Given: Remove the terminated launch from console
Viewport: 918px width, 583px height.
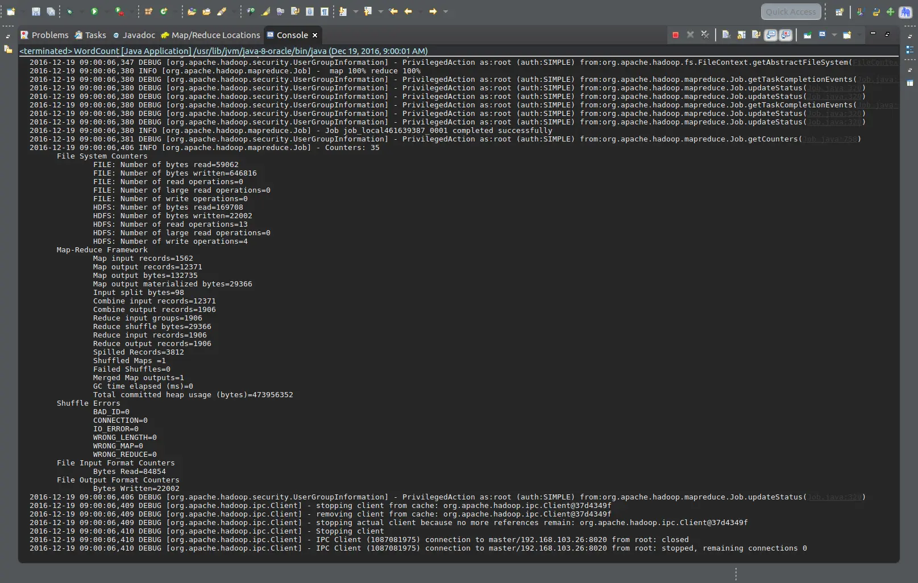Looking at the screenshot, I should pos(690,35).
